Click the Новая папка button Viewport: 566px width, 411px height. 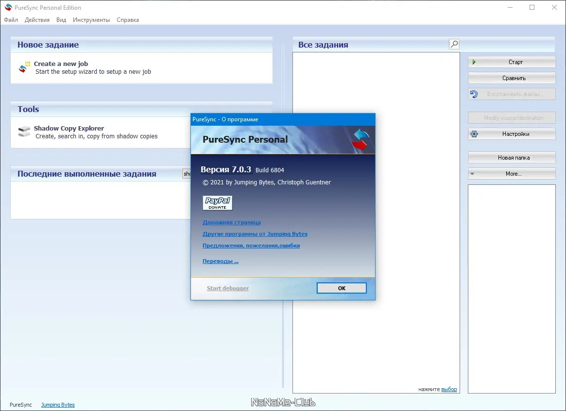[512, 158]
